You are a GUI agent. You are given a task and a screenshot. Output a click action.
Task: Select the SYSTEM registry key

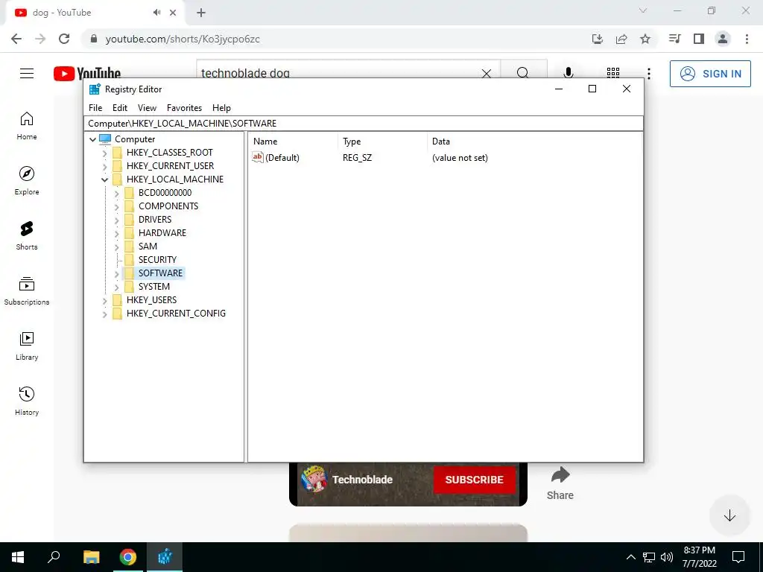coord(153,287)
